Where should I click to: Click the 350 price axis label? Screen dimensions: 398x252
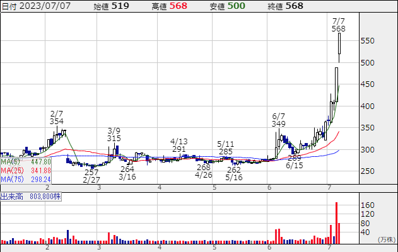368,128
